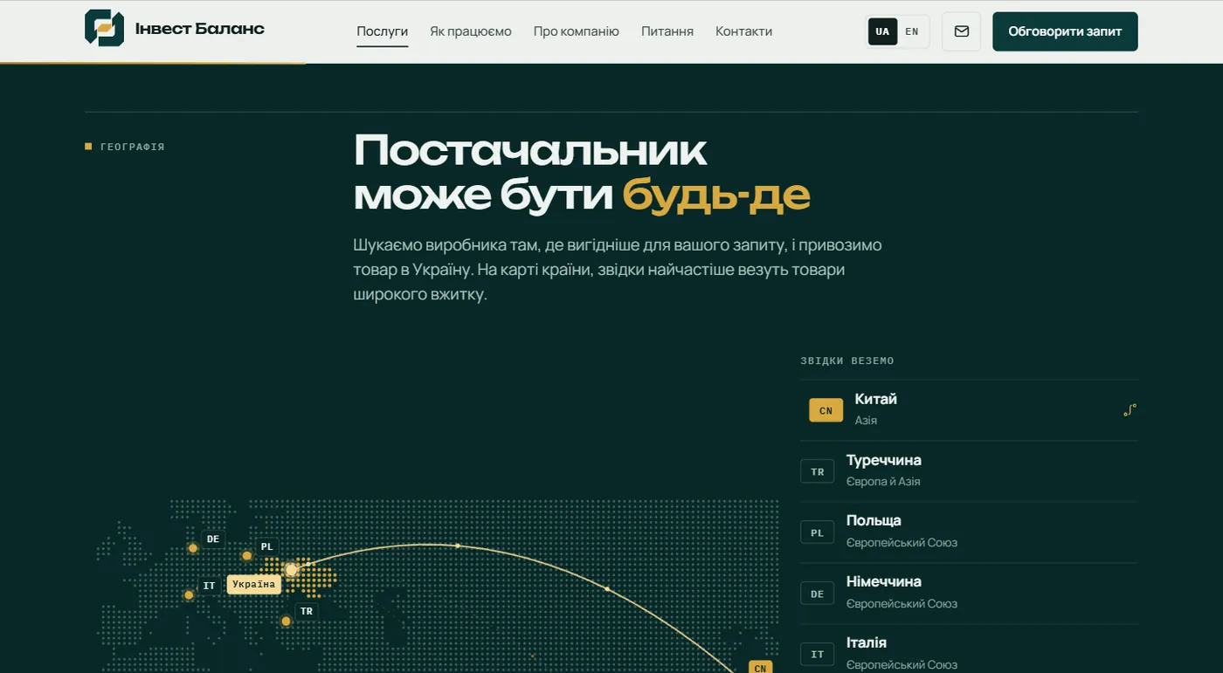Viewport: 1223px width, 673px height.
Task: Open the Послуги menu item
Action: click(383, 31)
